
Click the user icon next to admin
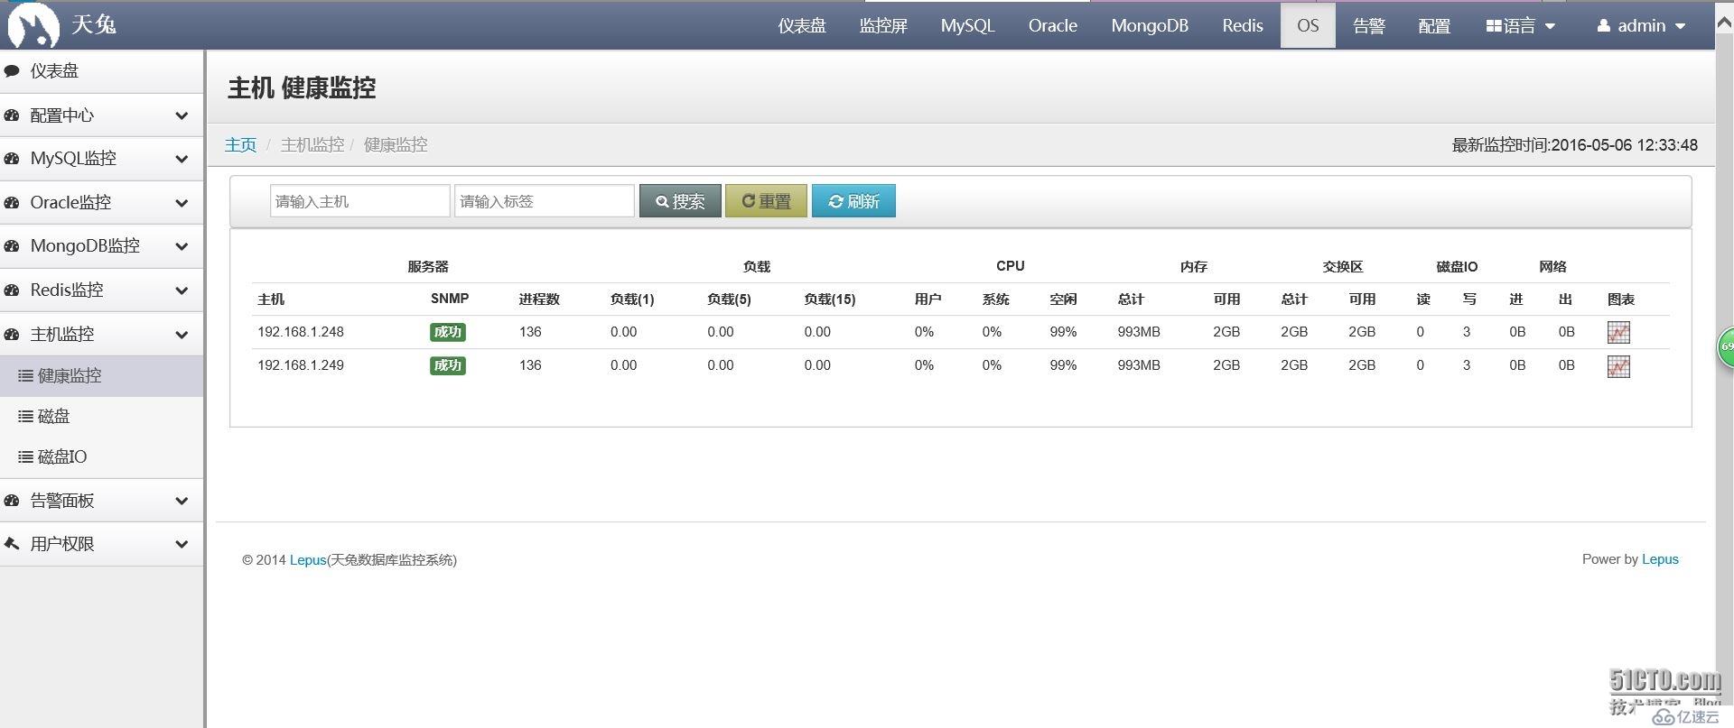point(1604,26)
